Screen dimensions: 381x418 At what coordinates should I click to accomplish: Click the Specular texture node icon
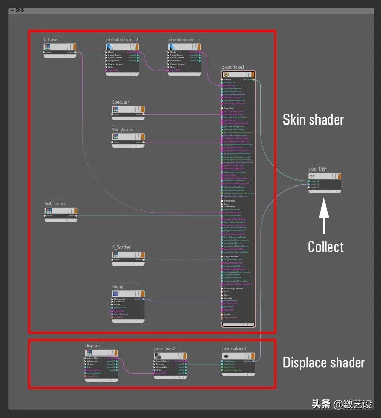pyautogui.click(x=115, y=109)
